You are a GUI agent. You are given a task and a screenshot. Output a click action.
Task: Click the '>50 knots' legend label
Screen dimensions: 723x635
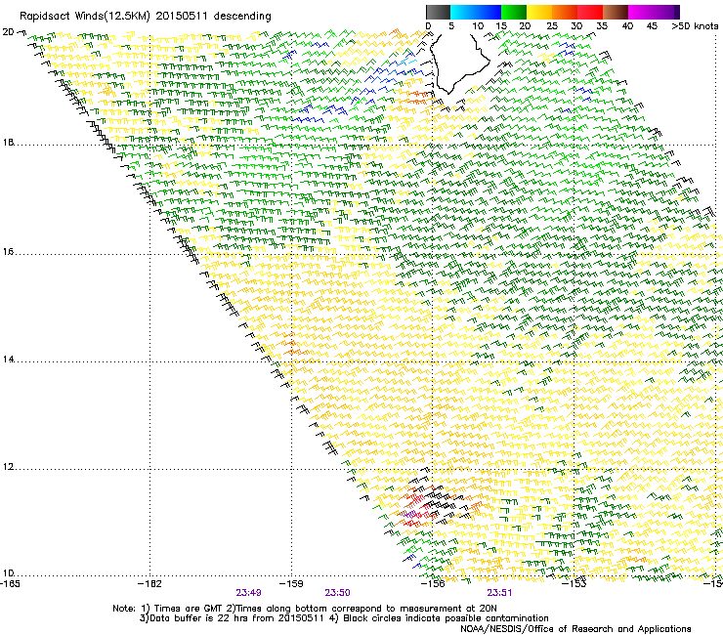[695, 26]
